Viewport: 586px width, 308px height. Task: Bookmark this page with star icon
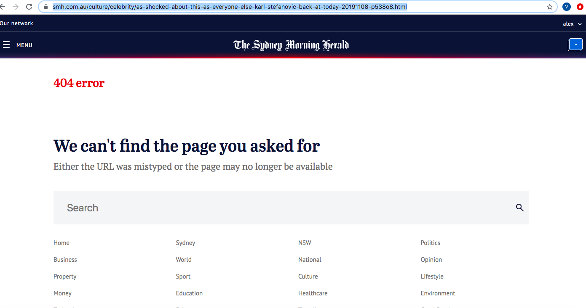549,7
